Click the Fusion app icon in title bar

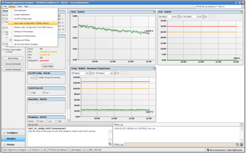point(2,2)
